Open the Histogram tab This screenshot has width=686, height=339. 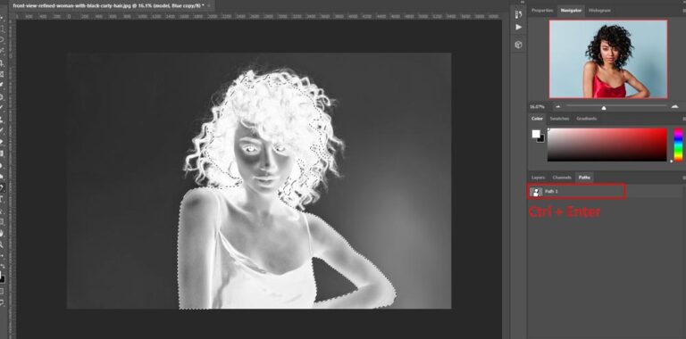tap(599, 10)
